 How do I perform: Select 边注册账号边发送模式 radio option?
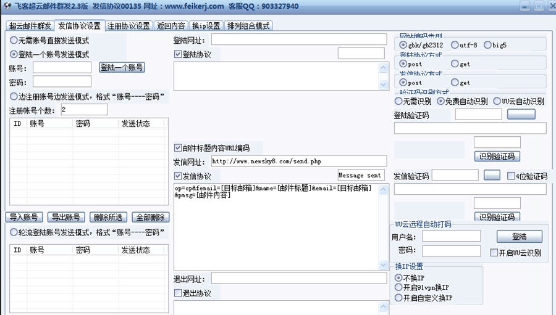pyautogui.click(x=87, y=96)
